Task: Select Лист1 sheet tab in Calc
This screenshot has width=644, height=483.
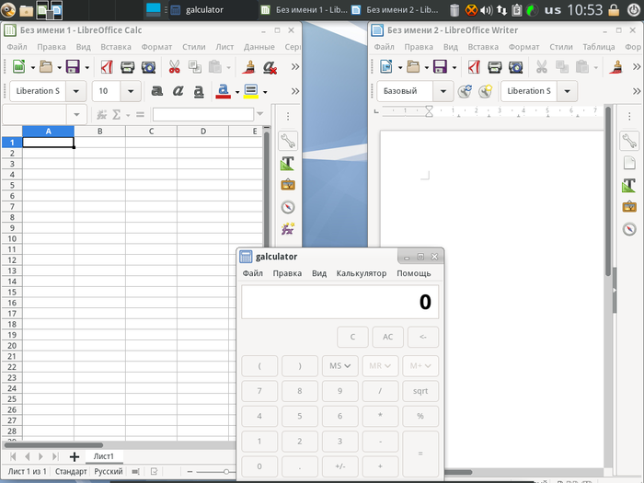Action: [103, 456]
